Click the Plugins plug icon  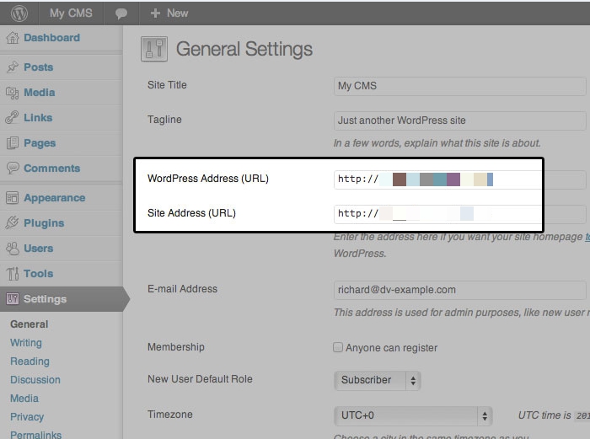pyautogui.click(x=13, y=222)
